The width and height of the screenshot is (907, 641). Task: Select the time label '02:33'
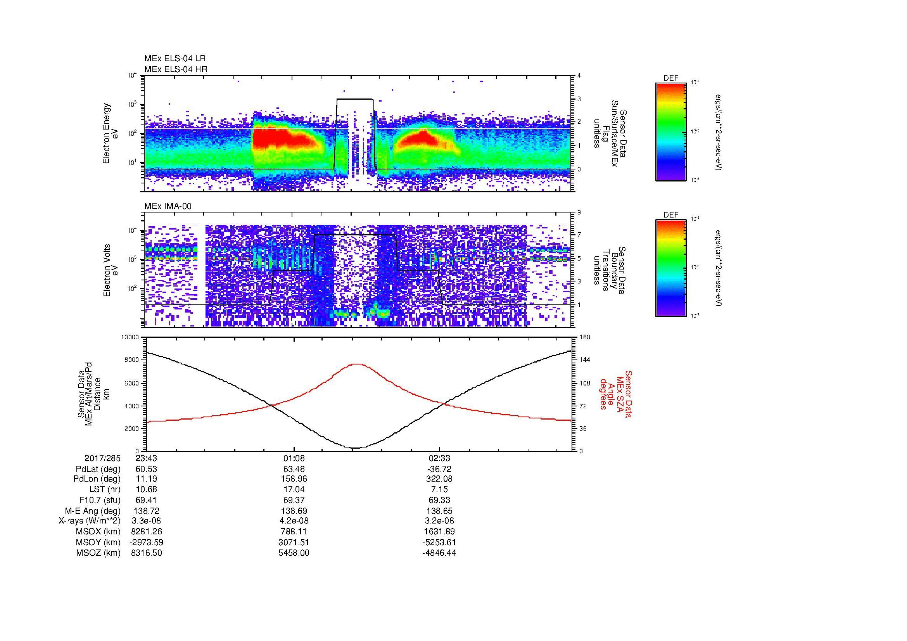[439, 458]
